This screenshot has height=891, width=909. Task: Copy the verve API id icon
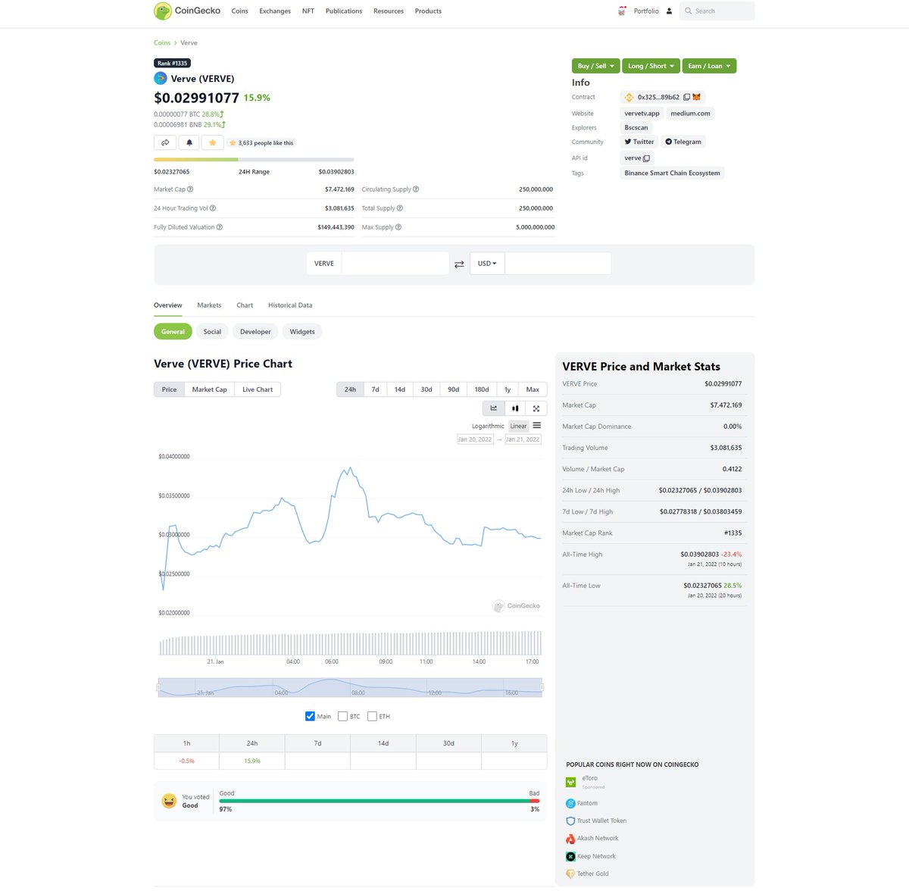click(646, 158)
